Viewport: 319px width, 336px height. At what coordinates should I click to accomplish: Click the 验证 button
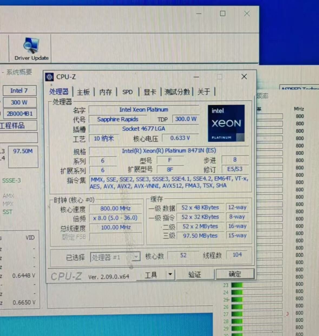point(195,274)
